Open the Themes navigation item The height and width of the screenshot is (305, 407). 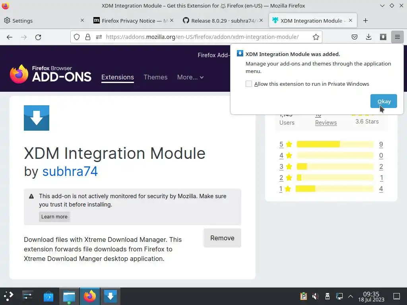coord(155,77)
